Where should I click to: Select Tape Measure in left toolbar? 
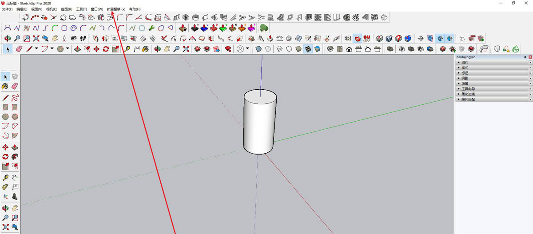(x=5, y=178)
